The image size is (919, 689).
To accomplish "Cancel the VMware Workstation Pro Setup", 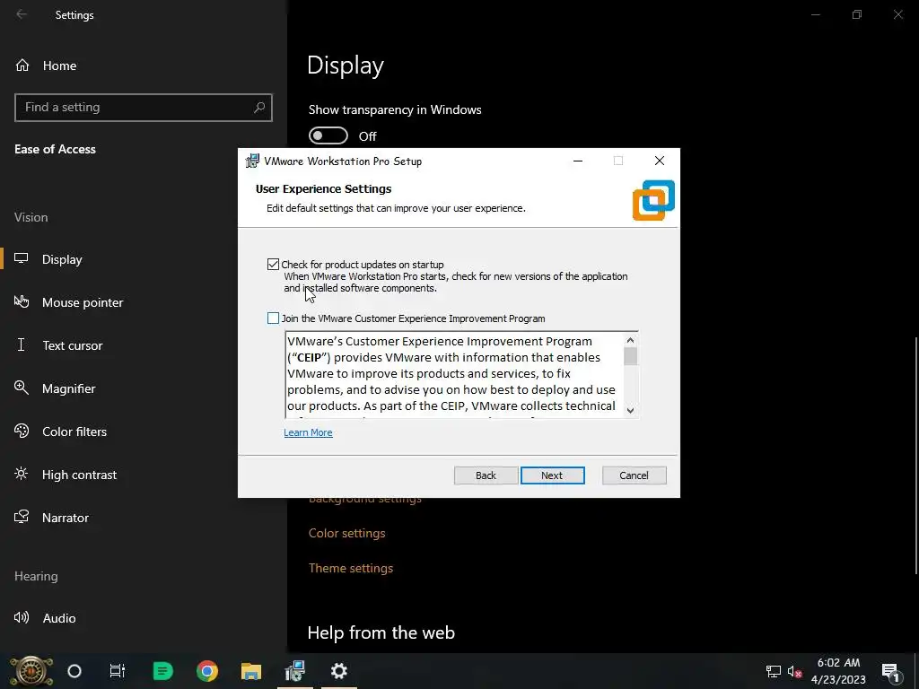I will 635,475.
